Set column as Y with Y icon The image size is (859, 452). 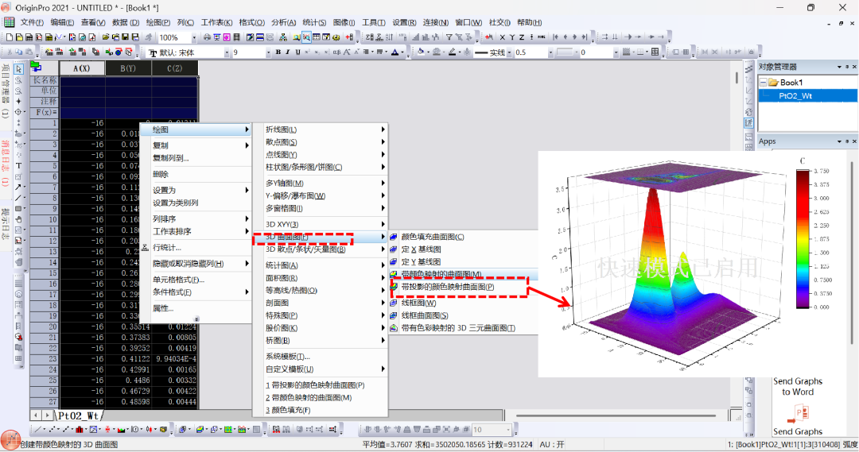tap(512, 37)
